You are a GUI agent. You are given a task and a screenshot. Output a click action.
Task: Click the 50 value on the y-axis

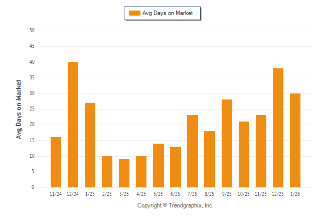[x=32, y=31]
